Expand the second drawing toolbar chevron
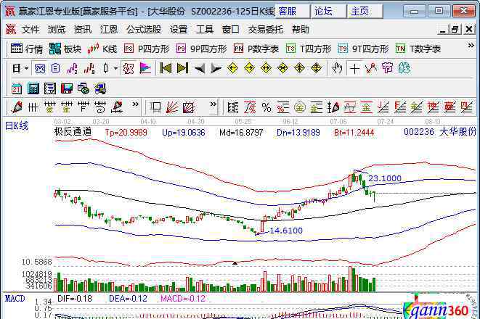 coord(213,104)
